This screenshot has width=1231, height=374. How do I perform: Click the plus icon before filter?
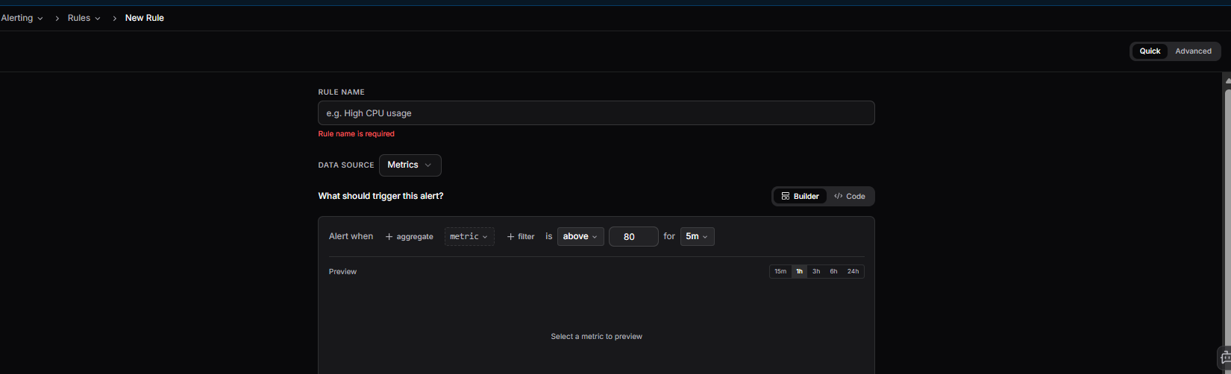511,237
